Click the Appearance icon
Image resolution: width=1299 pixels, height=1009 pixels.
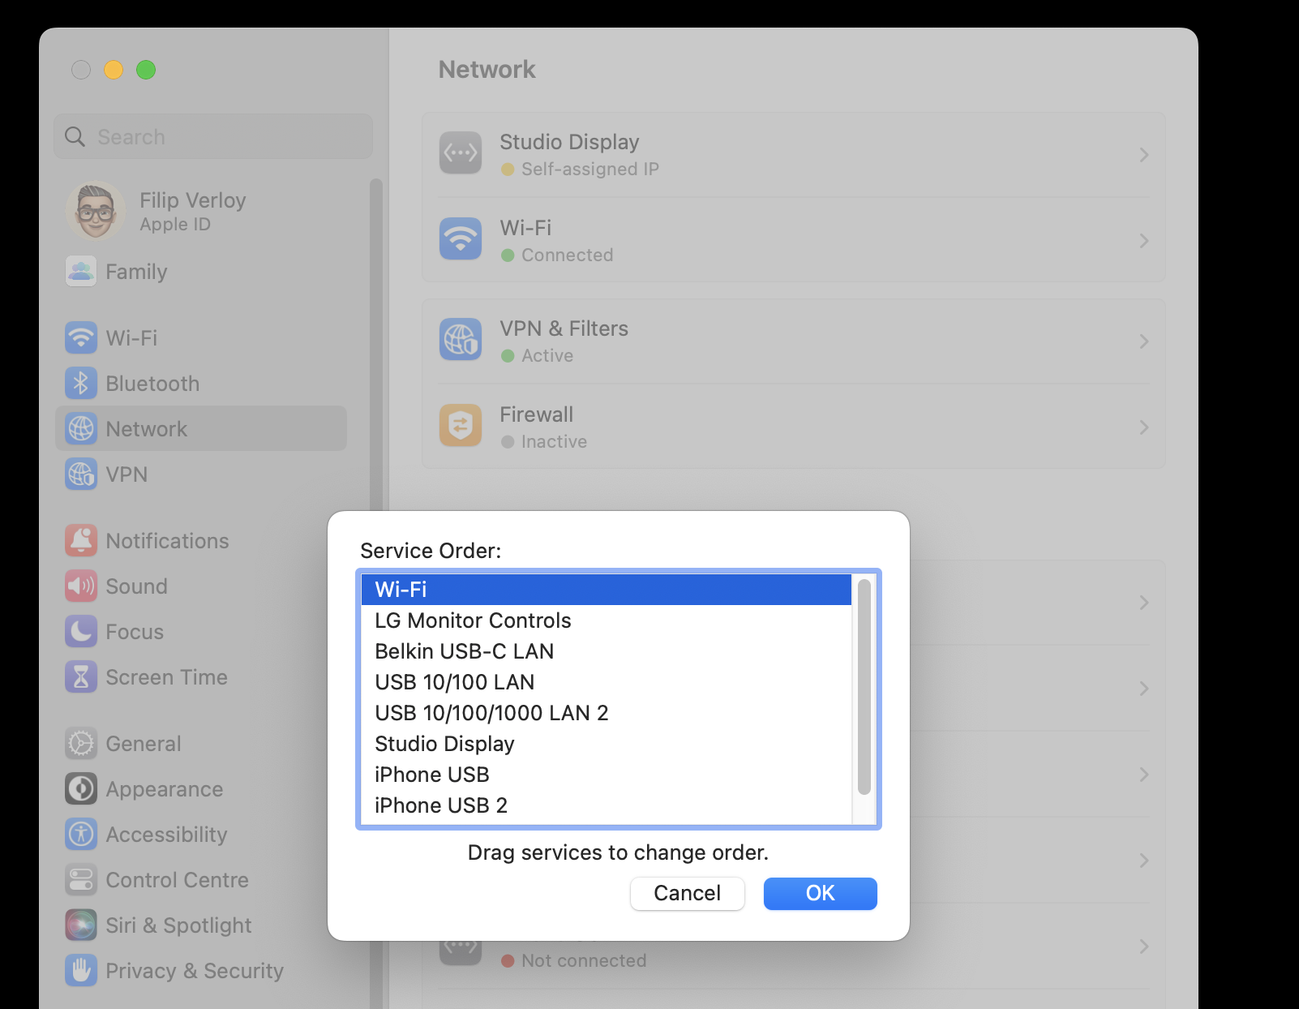pyautogui.click(x=81, y=788)
